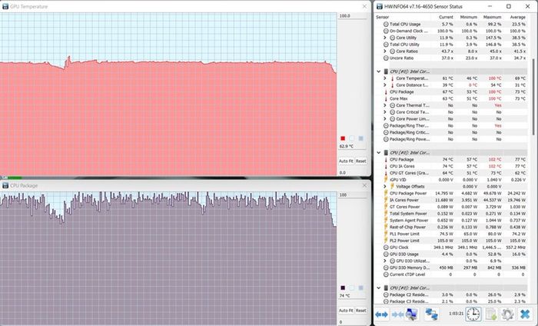Toggle the red series swatch in GPU Temperature graph
The width and height of the screenshot is (538, 326).
(343, 138)
